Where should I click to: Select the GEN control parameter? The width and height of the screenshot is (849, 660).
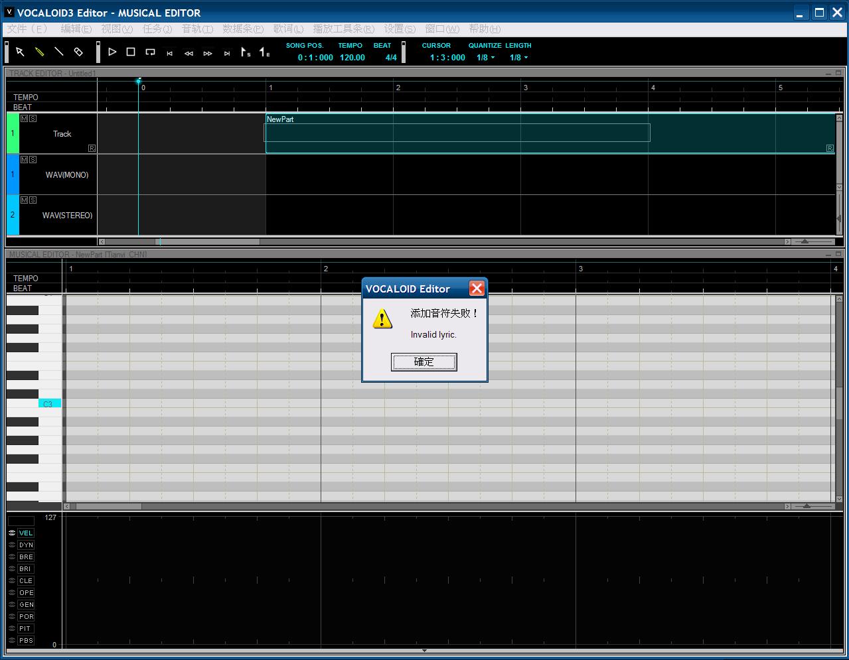[x=26, y=605]
